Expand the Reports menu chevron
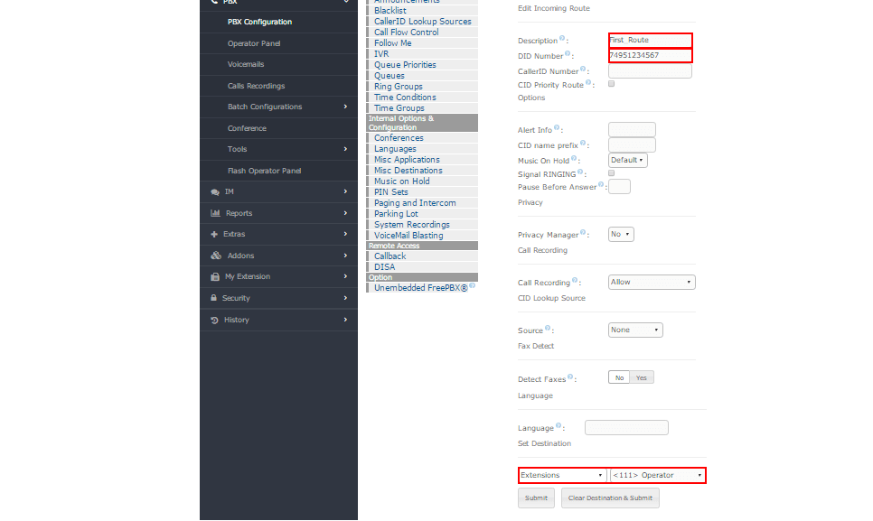Screen dimensions: 873x521 [346, 213]
